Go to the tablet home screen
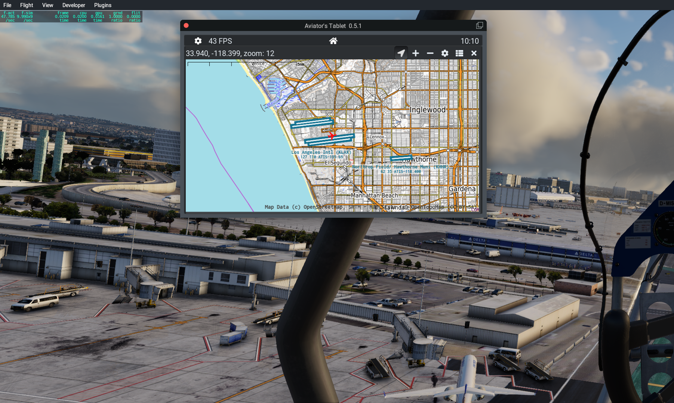 333,41
